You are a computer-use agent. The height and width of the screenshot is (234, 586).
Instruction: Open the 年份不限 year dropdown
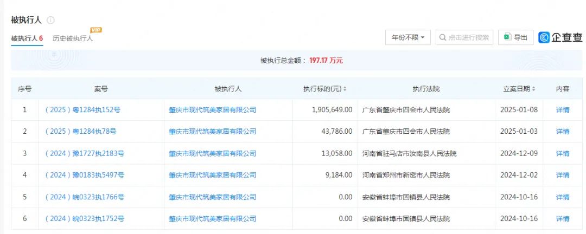(x=407, y=37)
